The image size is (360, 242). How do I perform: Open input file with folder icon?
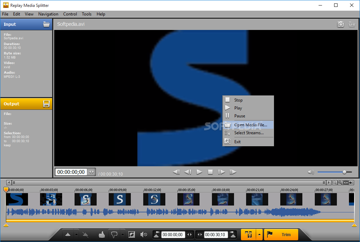[46, 24]
